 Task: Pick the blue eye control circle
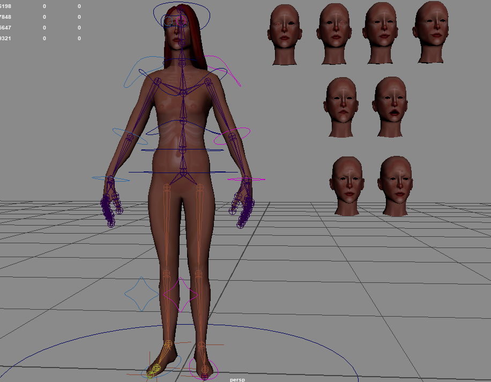coord(168,21)
